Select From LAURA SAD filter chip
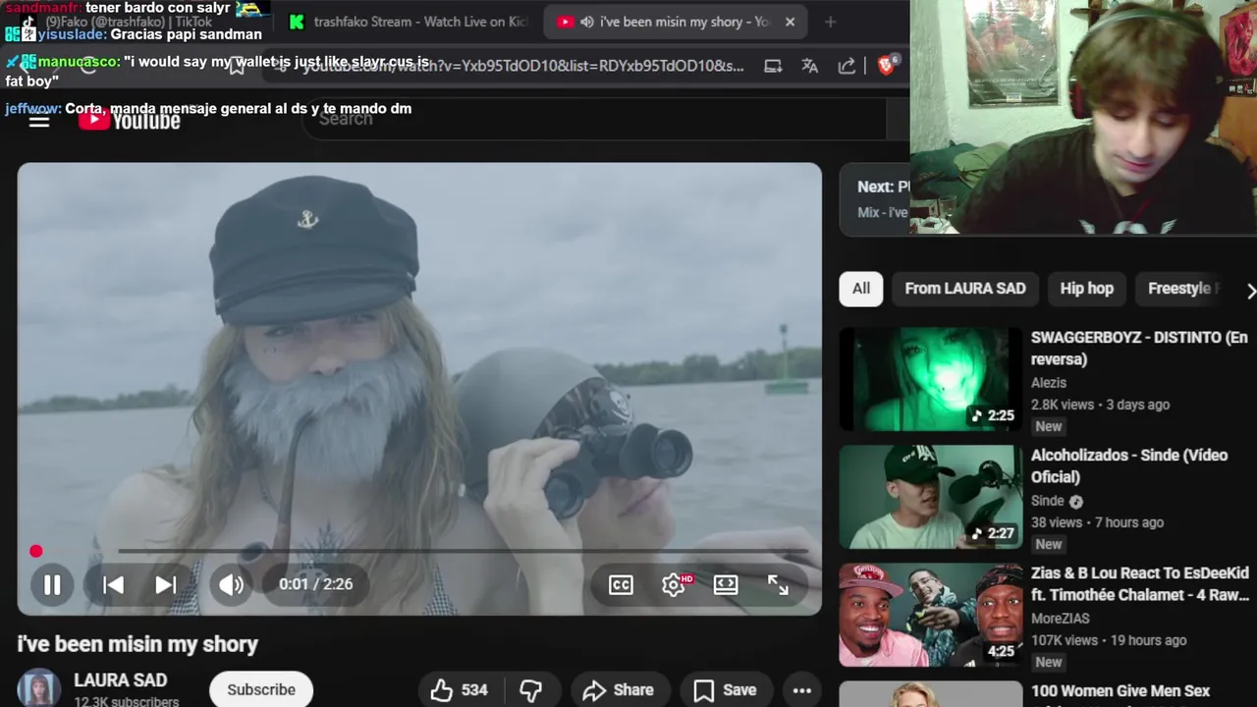 click(x=965, y=289)
